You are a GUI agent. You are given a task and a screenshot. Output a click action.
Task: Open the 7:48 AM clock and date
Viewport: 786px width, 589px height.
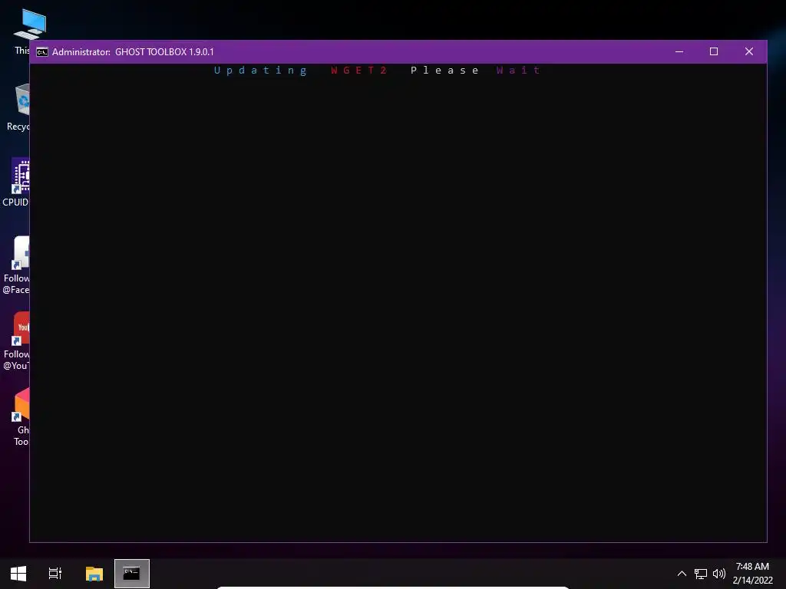pos(752,574)
